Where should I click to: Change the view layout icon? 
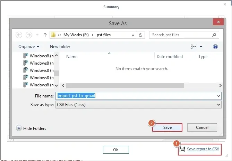point(193,47)
